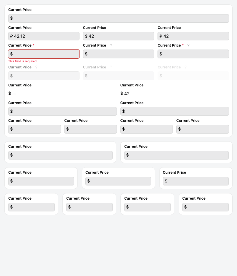Click help icon on the most faded label
The image size is (237, 276).
coord(185,67)
